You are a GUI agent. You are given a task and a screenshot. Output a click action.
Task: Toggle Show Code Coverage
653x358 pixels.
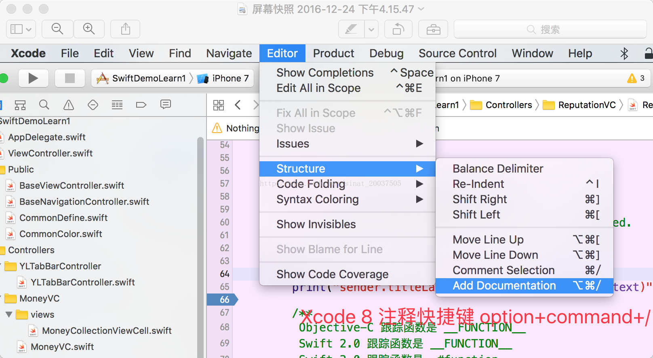(x=348, y=274)
